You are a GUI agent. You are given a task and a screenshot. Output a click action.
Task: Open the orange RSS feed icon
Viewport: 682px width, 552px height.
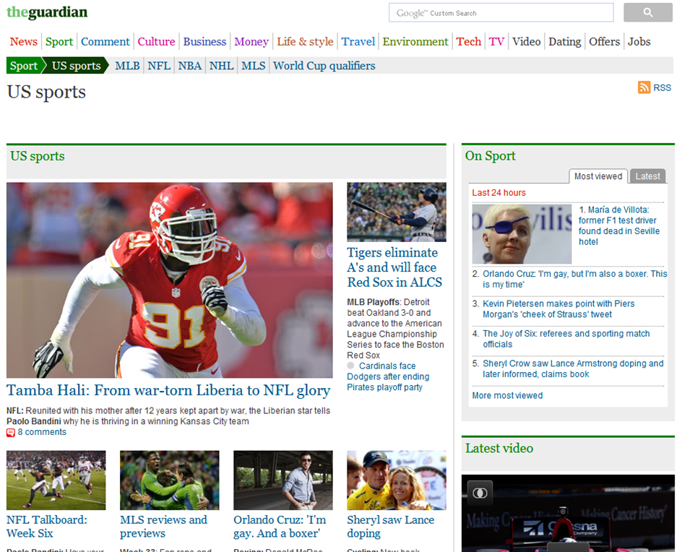644,87
